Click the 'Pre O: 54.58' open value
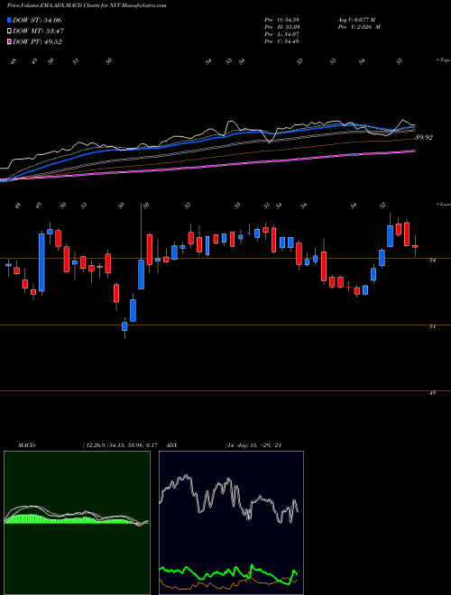The width and height of the screenshot is (451, 595). 281,20
